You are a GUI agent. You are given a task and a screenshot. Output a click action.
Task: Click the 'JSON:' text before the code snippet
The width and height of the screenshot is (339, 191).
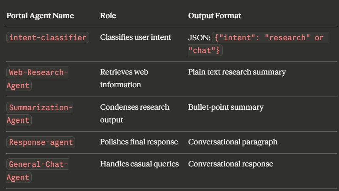click(199, 38)
